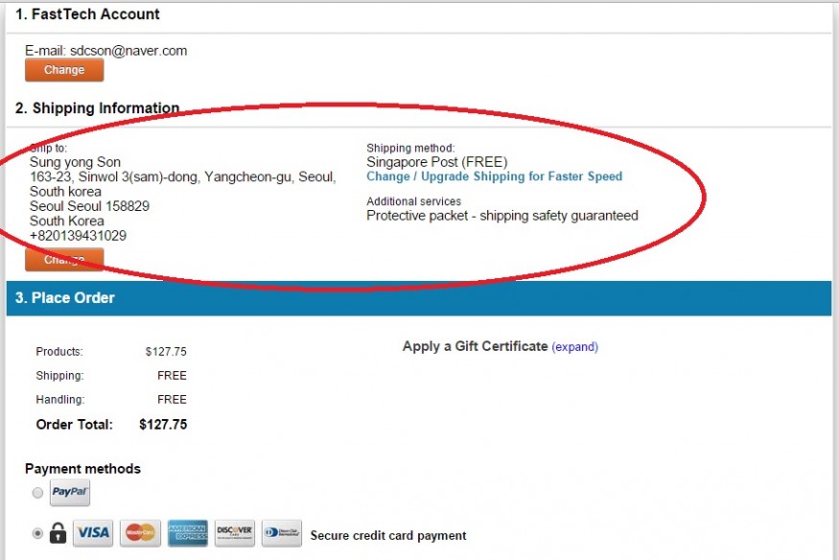Select the PayPal payment radio button

point(37,493)
